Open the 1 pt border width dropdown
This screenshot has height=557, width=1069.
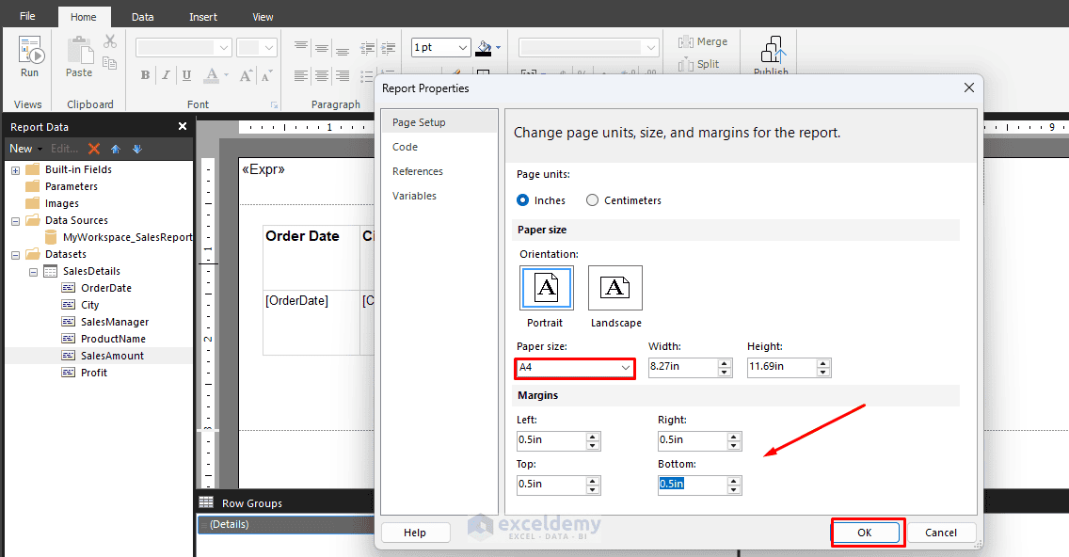click(x=463, y=48)
